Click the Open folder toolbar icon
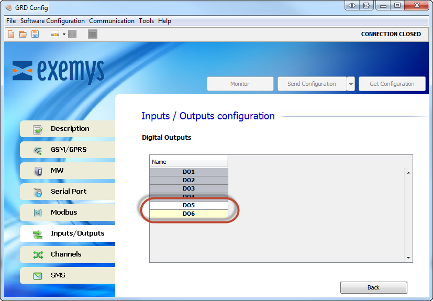 pyautogui.click(x=23, y=34)
